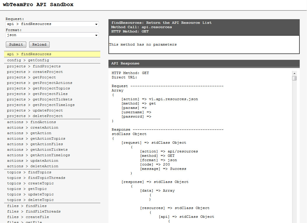
Task: Open the Request dropdown selector
Action: [52, 24]
